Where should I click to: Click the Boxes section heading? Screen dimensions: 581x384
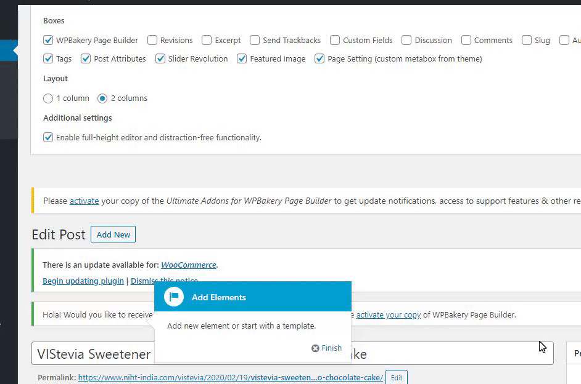(54, 21)
